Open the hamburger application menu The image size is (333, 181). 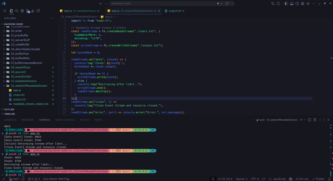click(5, 11)
